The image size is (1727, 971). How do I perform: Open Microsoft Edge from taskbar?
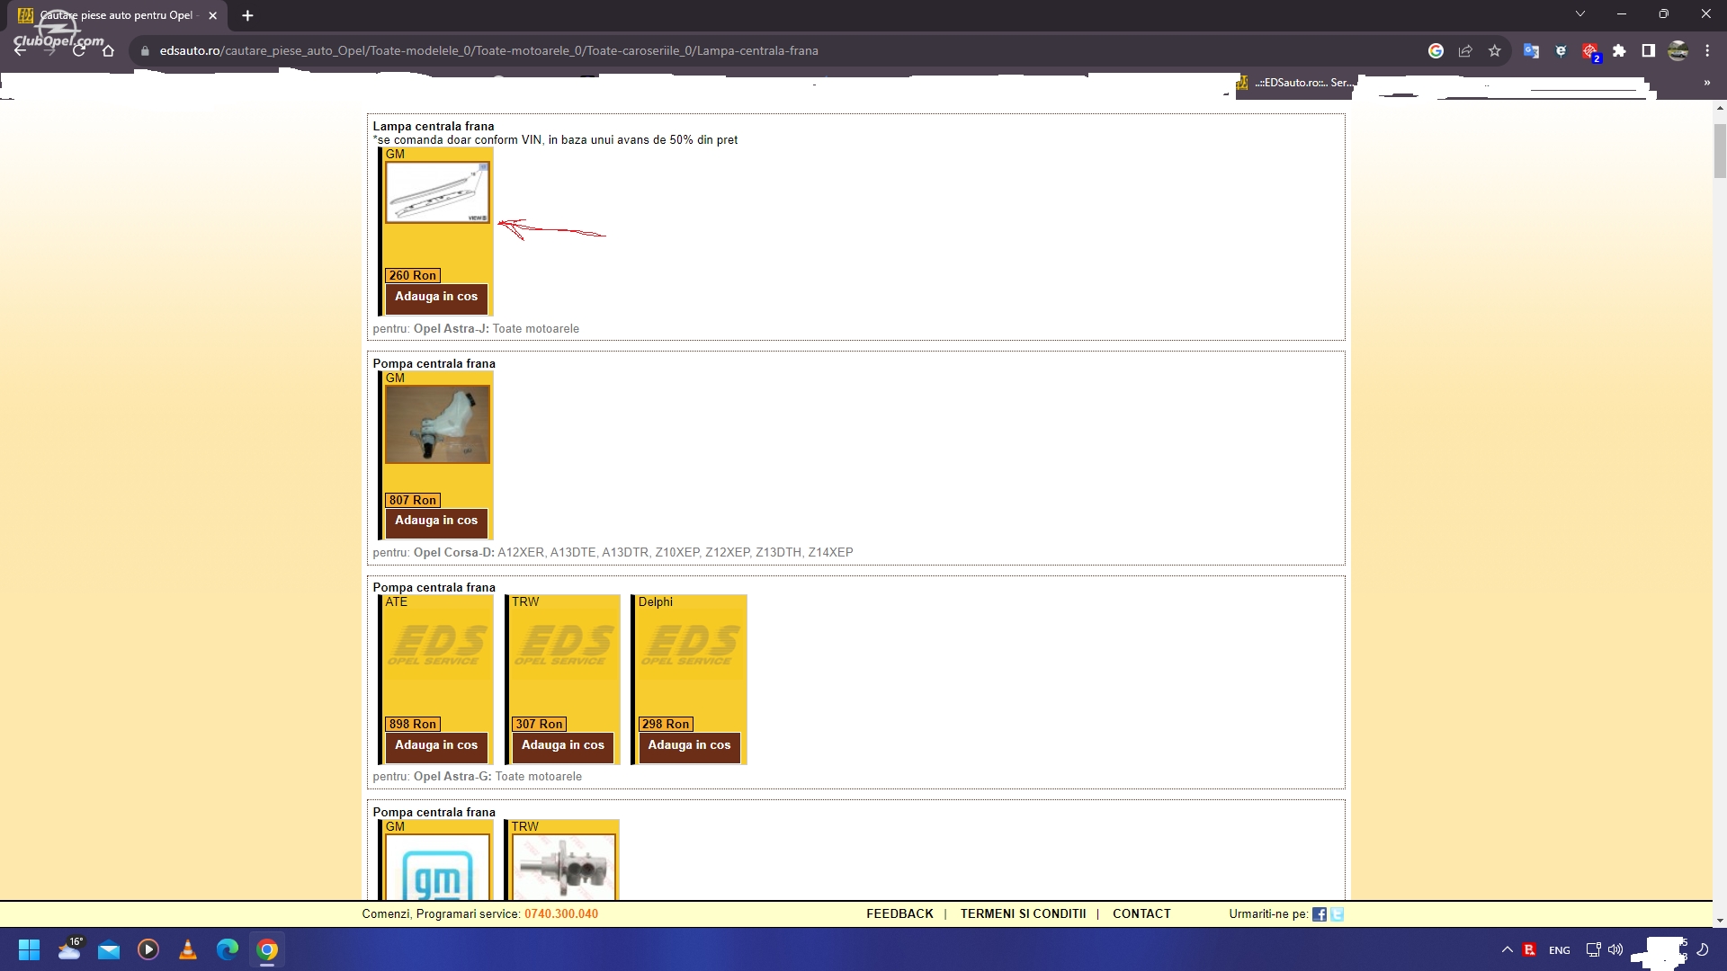228,949
